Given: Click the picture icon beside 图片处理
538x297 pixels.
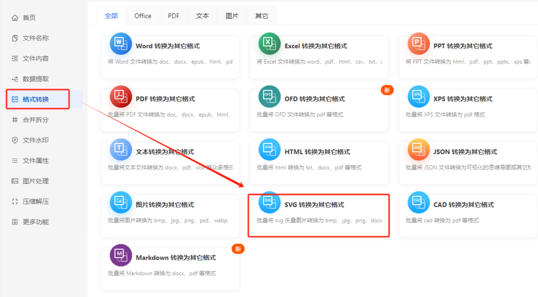Looking at the screenshot, I should click(15, 181).
